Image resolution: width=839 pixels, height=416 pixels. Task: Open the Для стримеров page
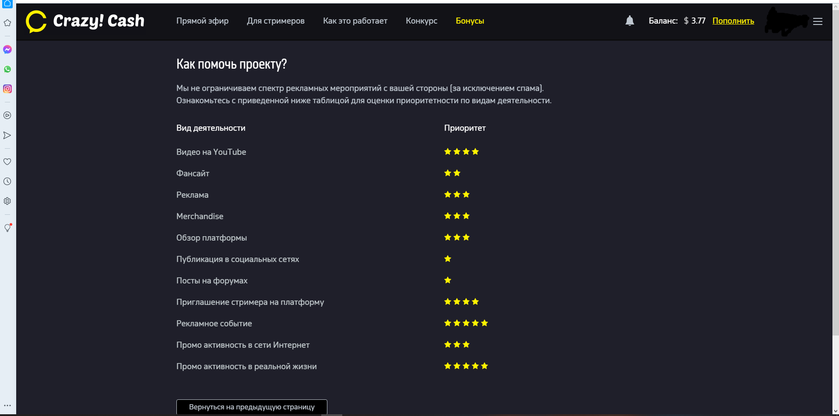[276, 21]
